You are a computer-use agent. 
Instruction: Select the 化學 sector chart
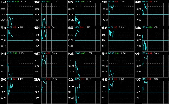pos(84,39)
